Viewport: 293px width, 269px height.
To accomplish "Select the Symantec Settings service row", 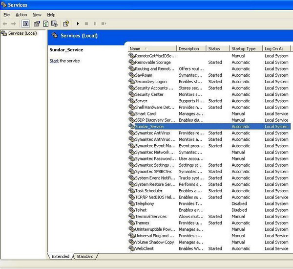I will point(209,165).
